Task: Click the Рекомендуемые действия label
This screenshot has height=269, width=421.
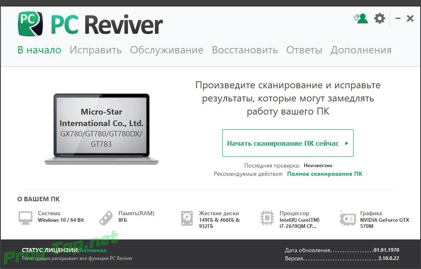Action: click(248, 174)
